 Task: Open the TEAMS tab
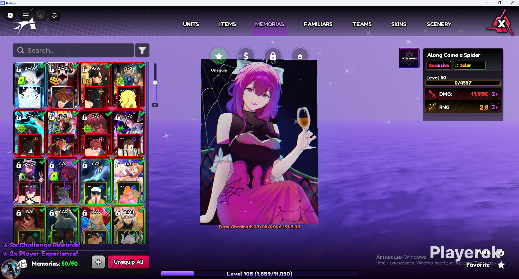[362, 24]
